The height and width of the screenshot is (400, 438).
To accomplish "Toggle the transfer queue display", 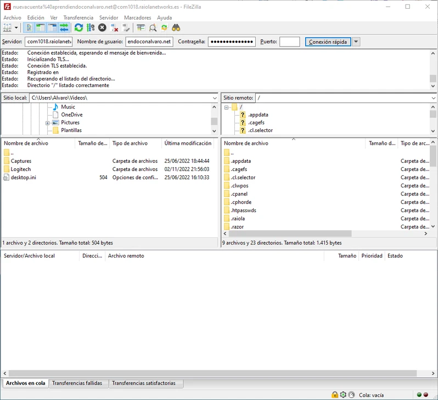I will (x=64, y=28).
